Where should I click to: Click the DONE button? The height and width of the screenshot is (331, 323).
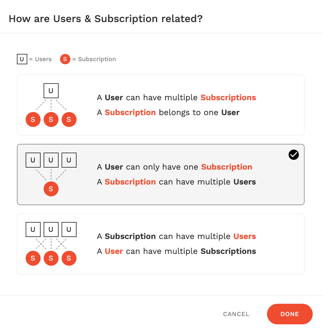[x=290, y=314]
